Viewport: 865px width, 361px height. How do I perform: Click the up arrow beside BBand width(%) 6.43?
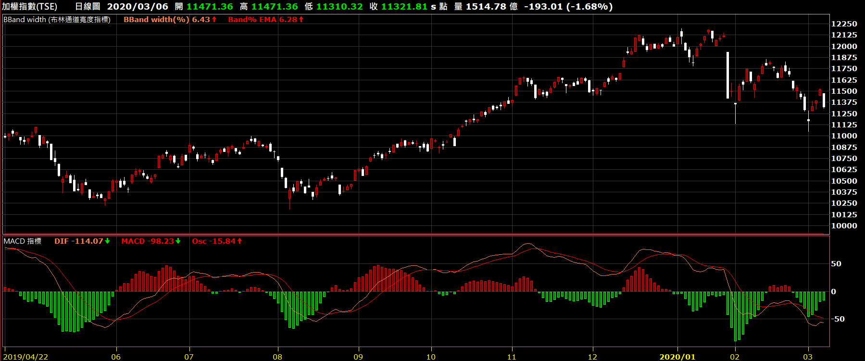click(x=214, y=20)
